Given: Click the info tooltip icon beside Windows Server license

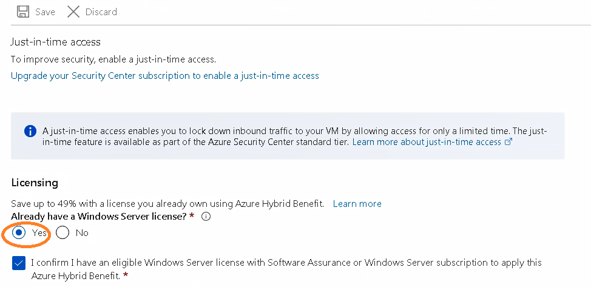Looking at the screenshot, I should point(206,217).
